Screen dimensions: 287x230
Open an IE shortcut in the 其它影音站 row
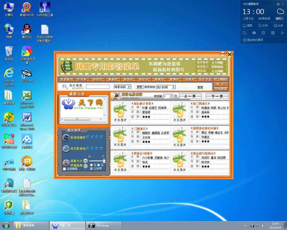88,148
